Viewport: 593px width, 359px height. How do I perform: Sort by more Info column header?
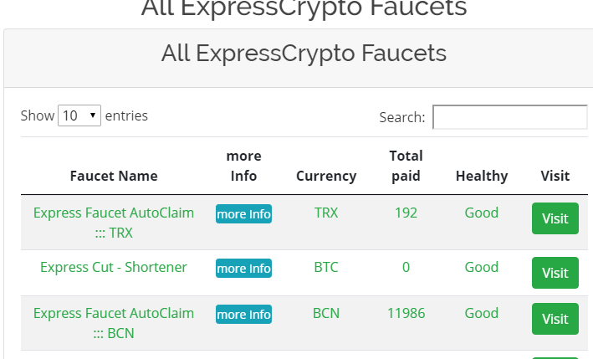click(x=243, y=166)
